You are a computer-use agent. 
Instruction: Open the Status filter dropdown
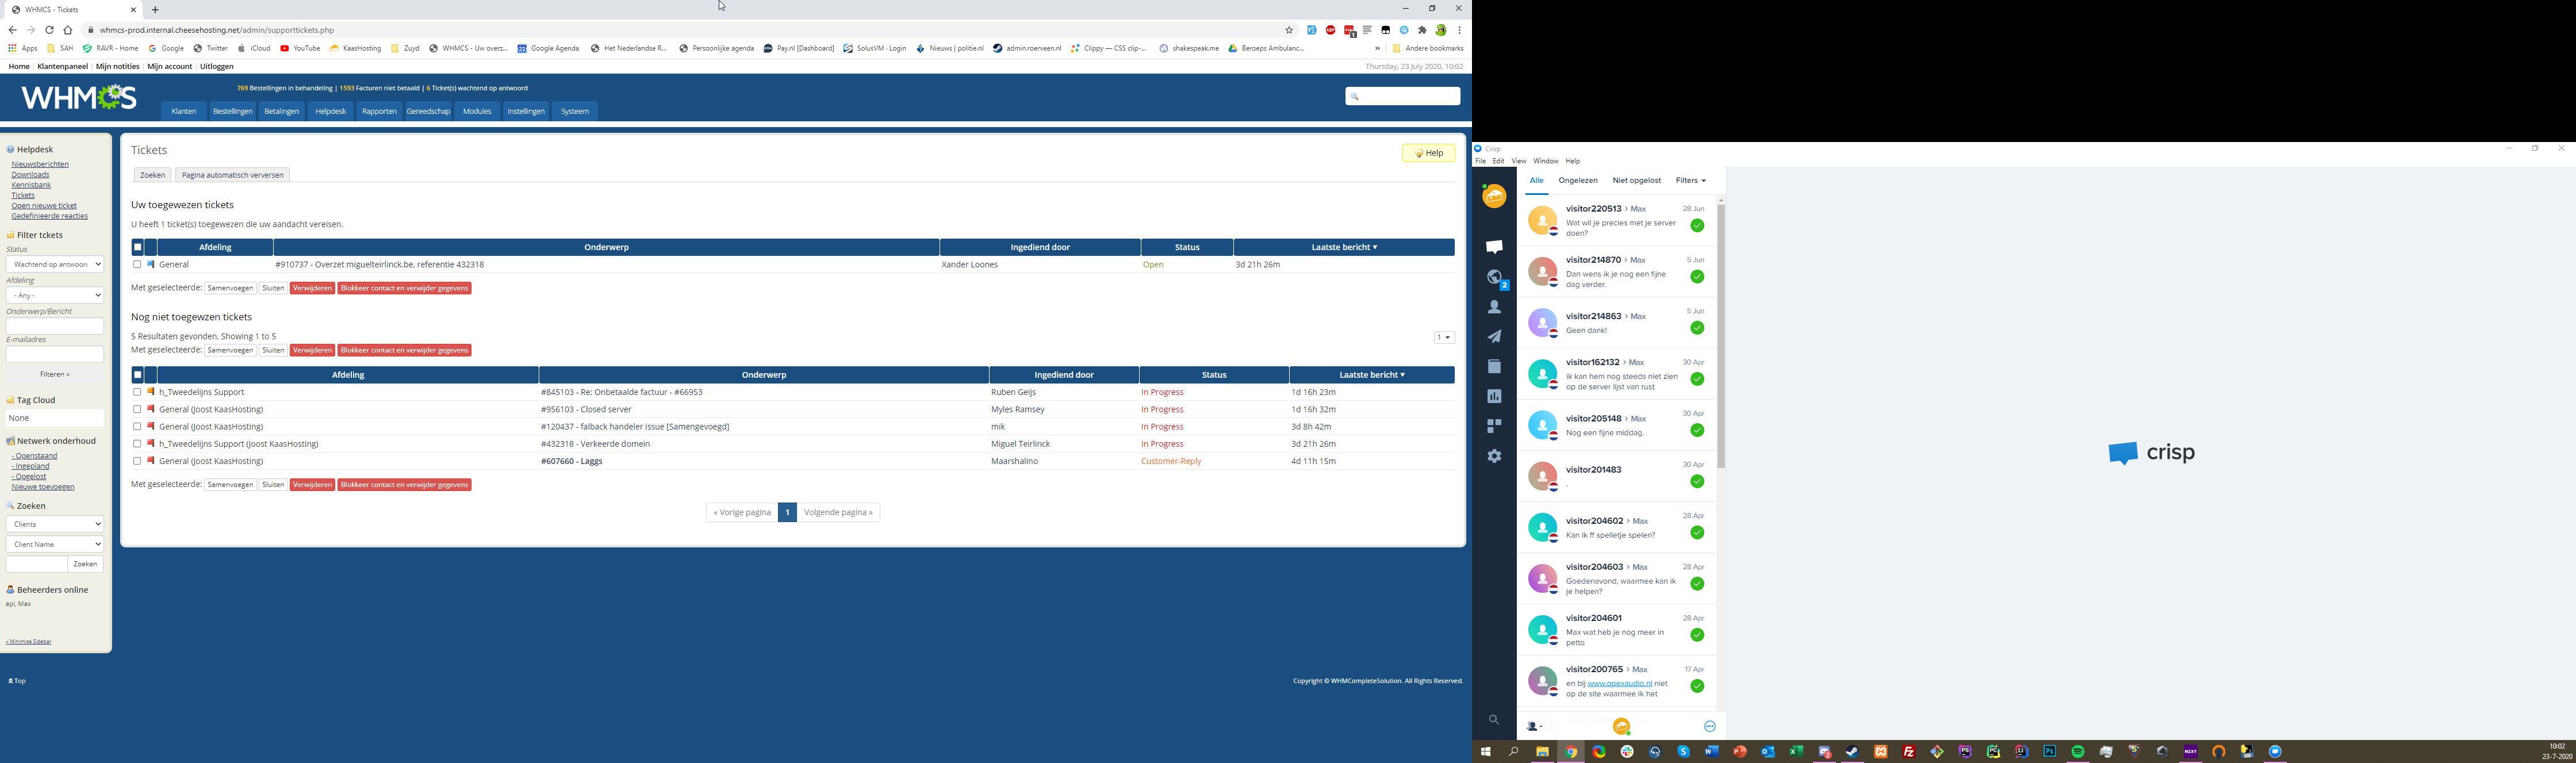(55, 264)
